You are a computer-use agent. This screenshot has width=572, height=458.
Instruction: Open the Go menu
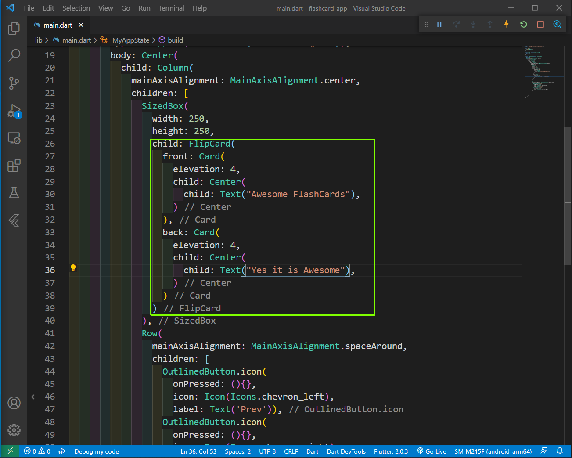(x=126, y=8)
